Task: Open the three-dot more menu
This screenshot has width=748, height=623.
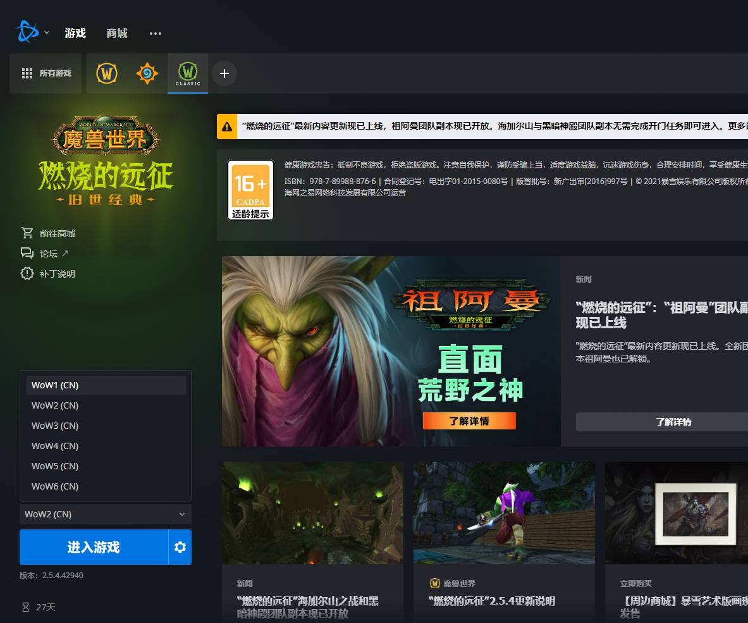Action: point(156,34)
